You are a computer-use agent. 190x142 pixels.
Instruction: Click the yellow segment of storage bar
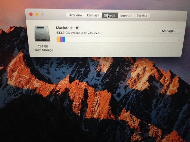(x=58, y=39)
